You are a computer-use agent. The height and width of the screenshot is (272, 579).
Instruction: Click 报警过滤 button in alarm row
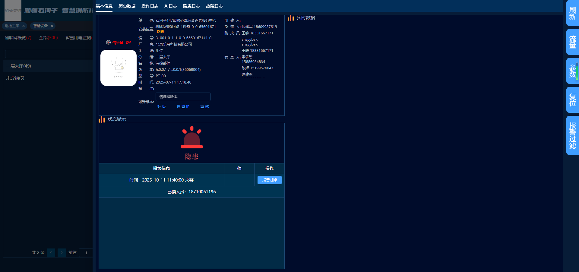(269, 180)
